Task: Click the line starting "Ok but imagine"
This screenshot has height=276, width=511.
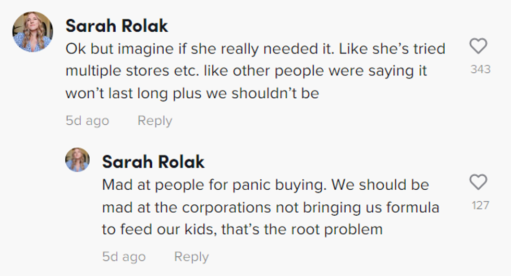Action: (x=255, y=49)
